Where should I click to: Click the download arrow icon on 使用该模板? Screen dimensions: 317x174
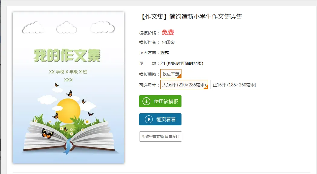tap(146, 101)
